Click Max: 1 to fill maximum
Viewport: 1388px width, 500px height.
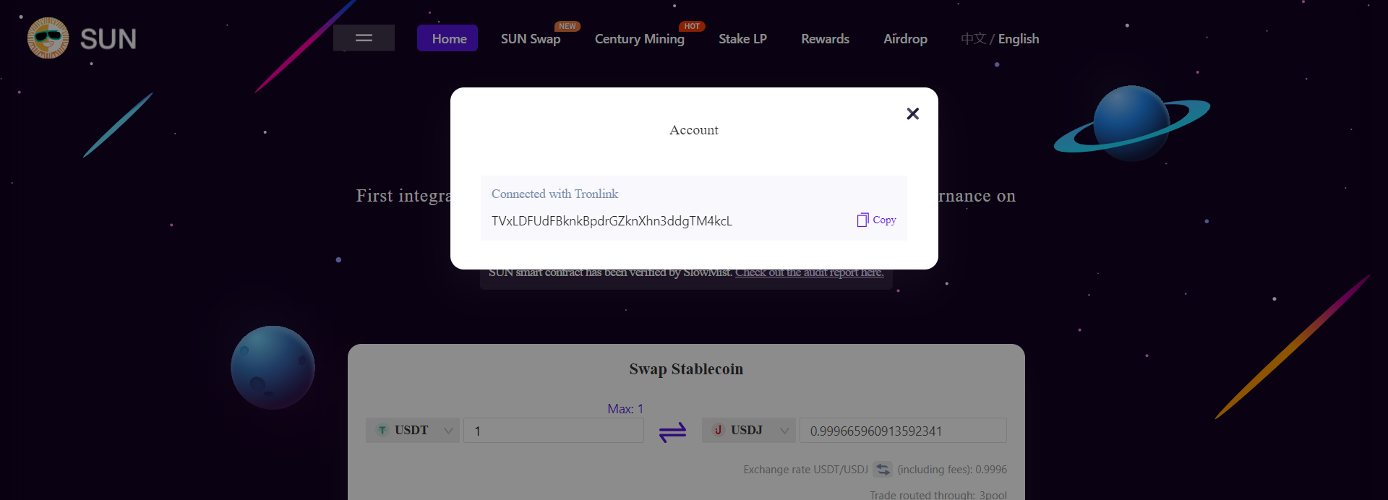[625, 409]
